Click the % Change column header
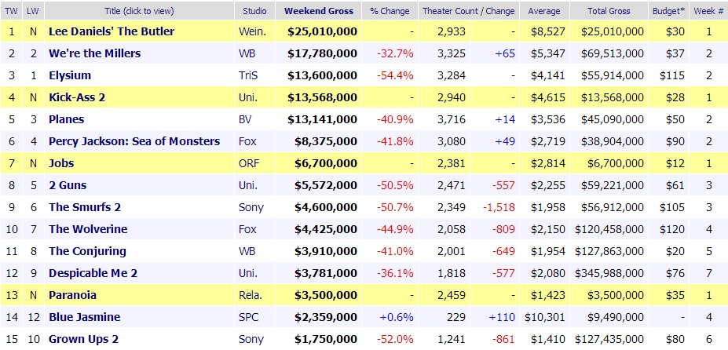This screenshot has width=728, height=350. 390,11
